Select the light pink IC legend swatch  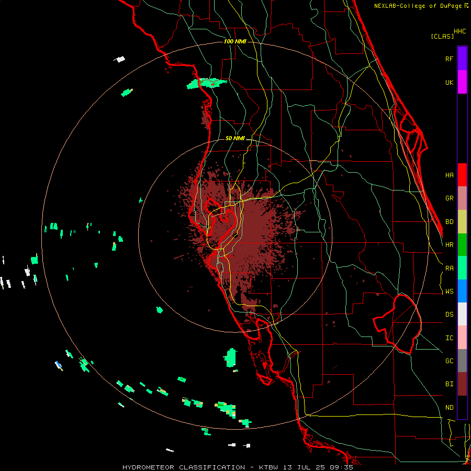click(x=462, y=338)
